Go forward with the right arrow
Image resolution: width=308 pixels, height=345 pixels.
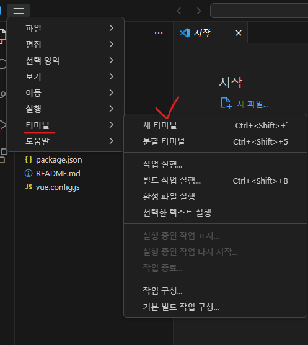[x=197, y=11]
